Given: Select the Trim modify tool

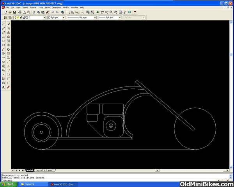Looking at the screenshot, I should pyautogui.click(x=8, y=66).
